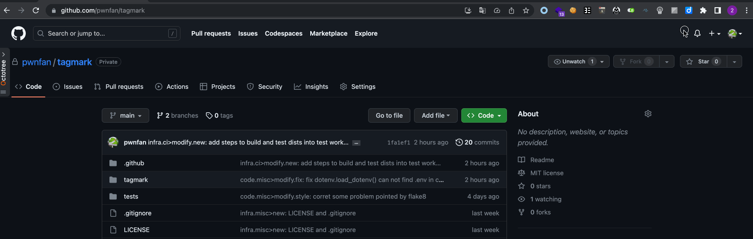Open the Chrome three-dot menu

pos(747,10)
